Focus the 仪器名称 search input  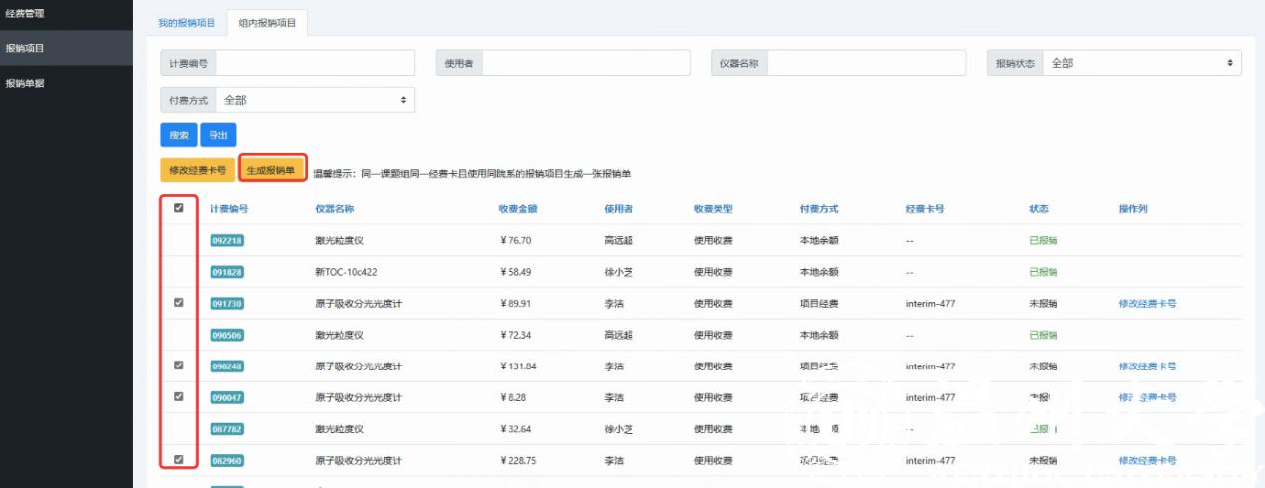[866, 63]
